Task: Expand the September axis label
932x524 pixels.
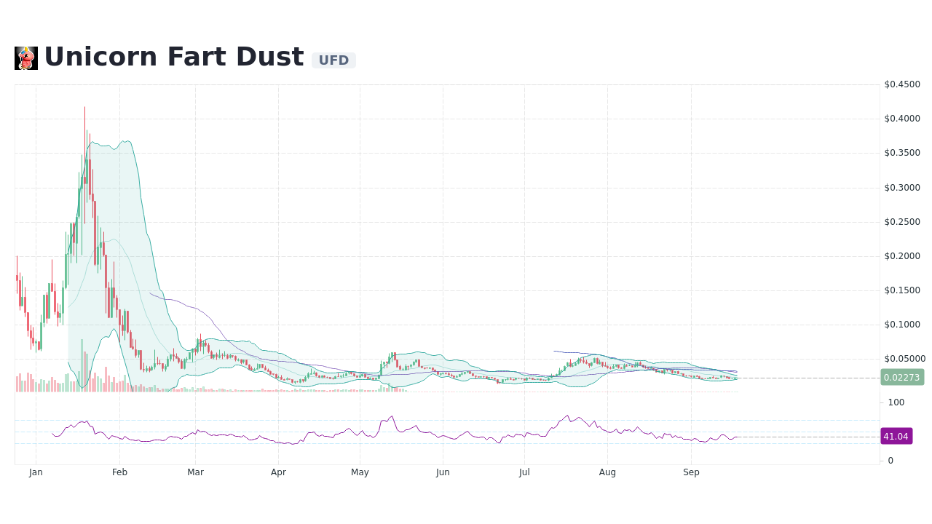Action: pos(691,472)
